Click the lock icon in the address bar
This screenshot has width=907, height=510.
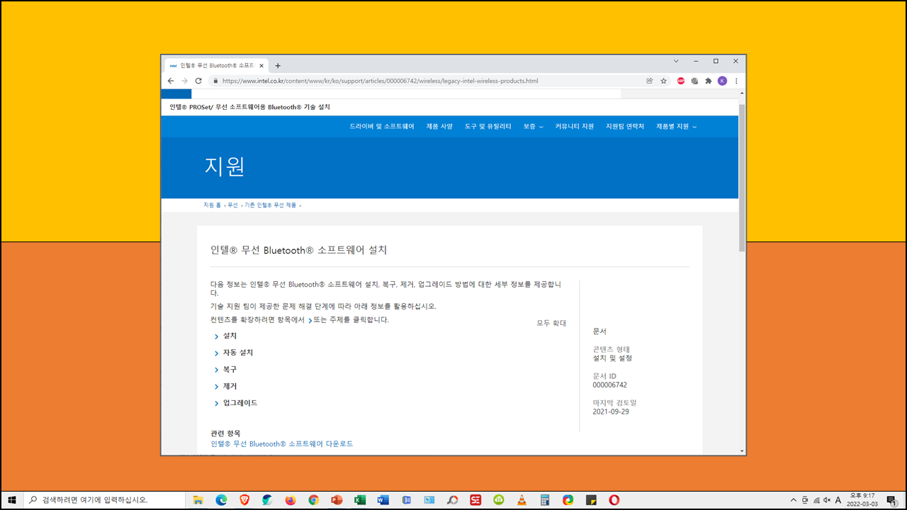tap(215, 81)
